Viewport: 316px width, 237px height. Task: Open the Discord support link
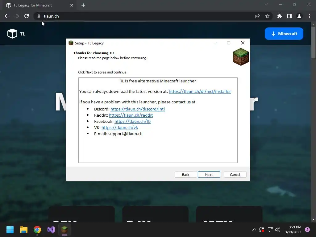click(137, 109)
